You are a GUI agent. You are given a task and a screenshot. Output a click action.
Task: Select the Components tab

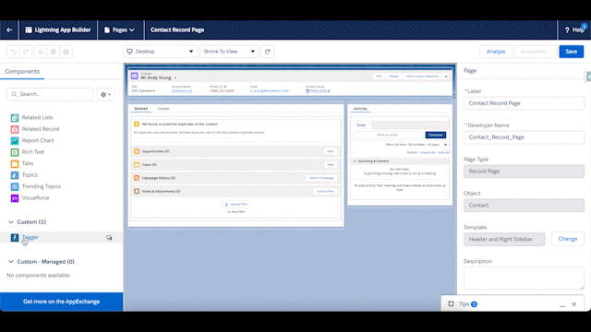click(x=22, y=72)
